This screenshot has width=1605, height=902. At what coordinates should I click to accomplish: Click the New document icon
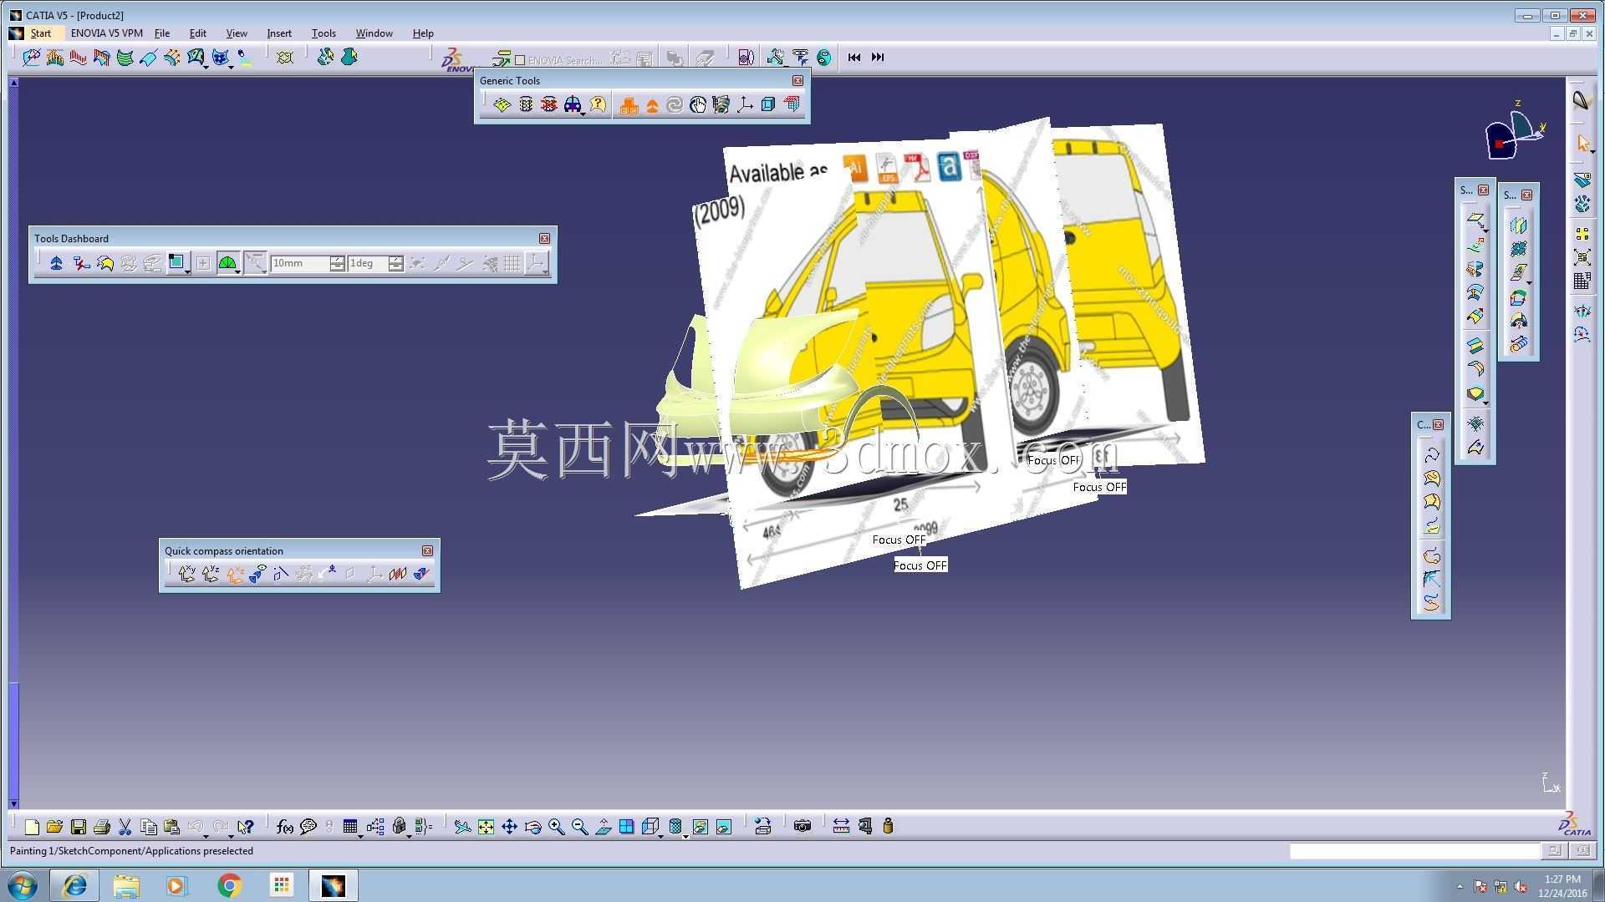(x=32, y=827)
